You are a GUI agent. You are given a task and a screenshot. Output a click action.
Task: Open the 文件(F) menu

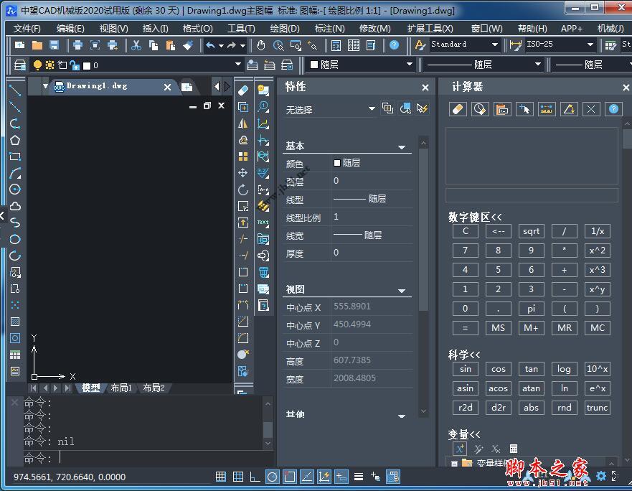27,29
